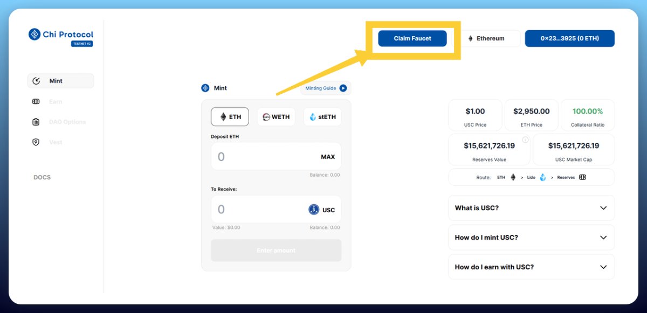Click the Mint heading logo icon
This screenshot has height=313, width=647.
[x=205, y=88]
